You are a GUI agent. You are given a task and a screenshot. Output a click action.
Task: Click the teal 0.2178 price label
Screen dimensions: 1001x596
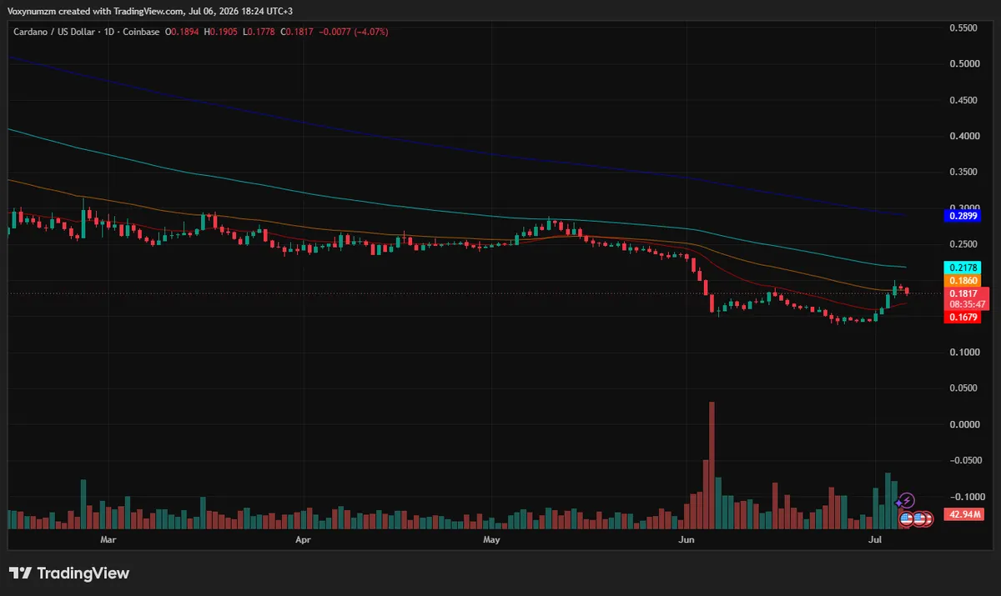coord(963,268)
